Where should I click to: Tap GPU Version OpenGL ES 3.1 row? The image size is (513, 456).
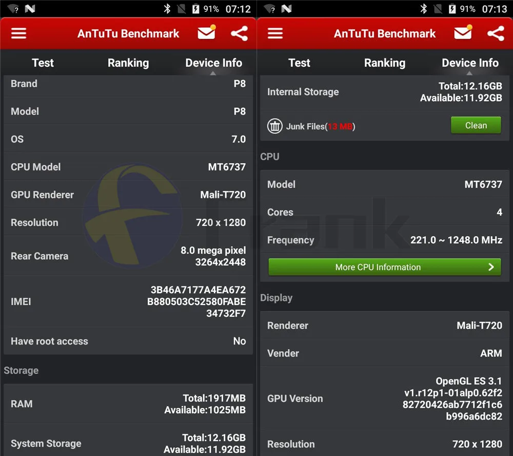(x=385, y=398)
